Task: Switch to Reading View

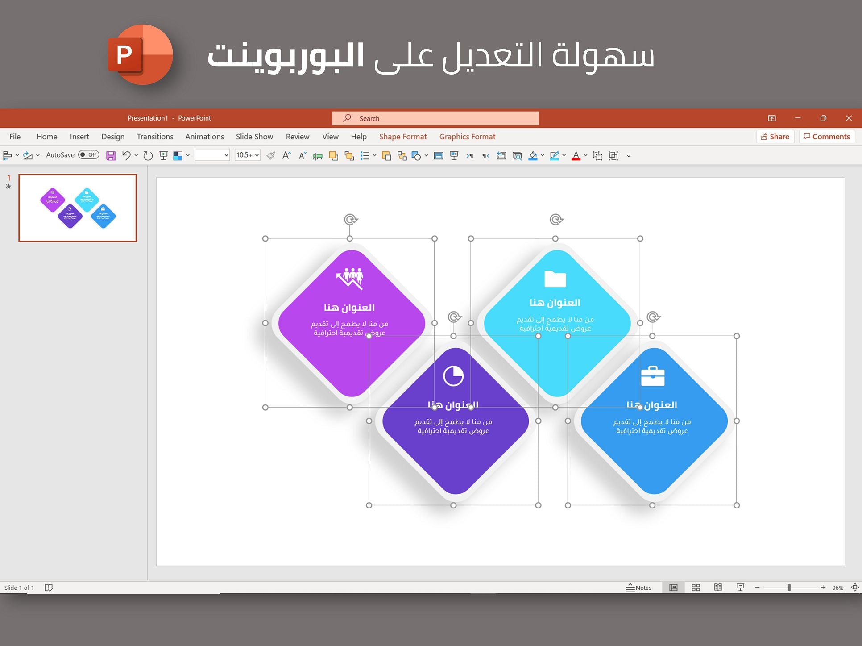Action: click(x=718, y=588)
